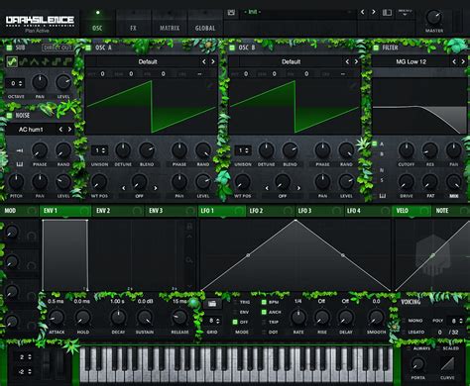Enable the BPM checkbox for LFO

point(264,302)
